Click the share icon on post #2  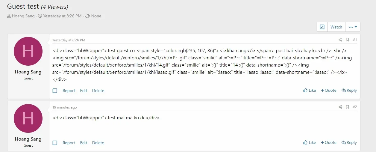(340, 107)
